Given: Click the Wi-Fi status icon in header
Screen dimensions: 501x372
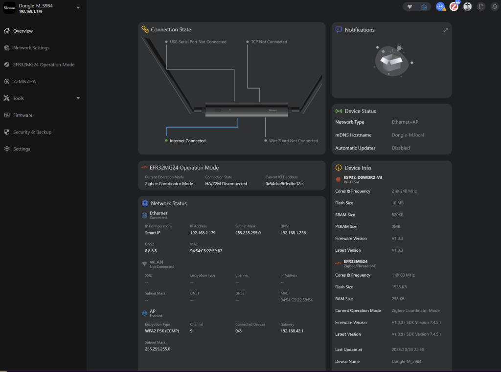Looking at the screenshot, I should tap(410, 7).
